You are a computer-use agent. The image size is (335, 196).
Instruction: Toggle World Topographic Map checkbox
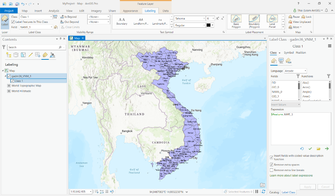click(9, 86)
